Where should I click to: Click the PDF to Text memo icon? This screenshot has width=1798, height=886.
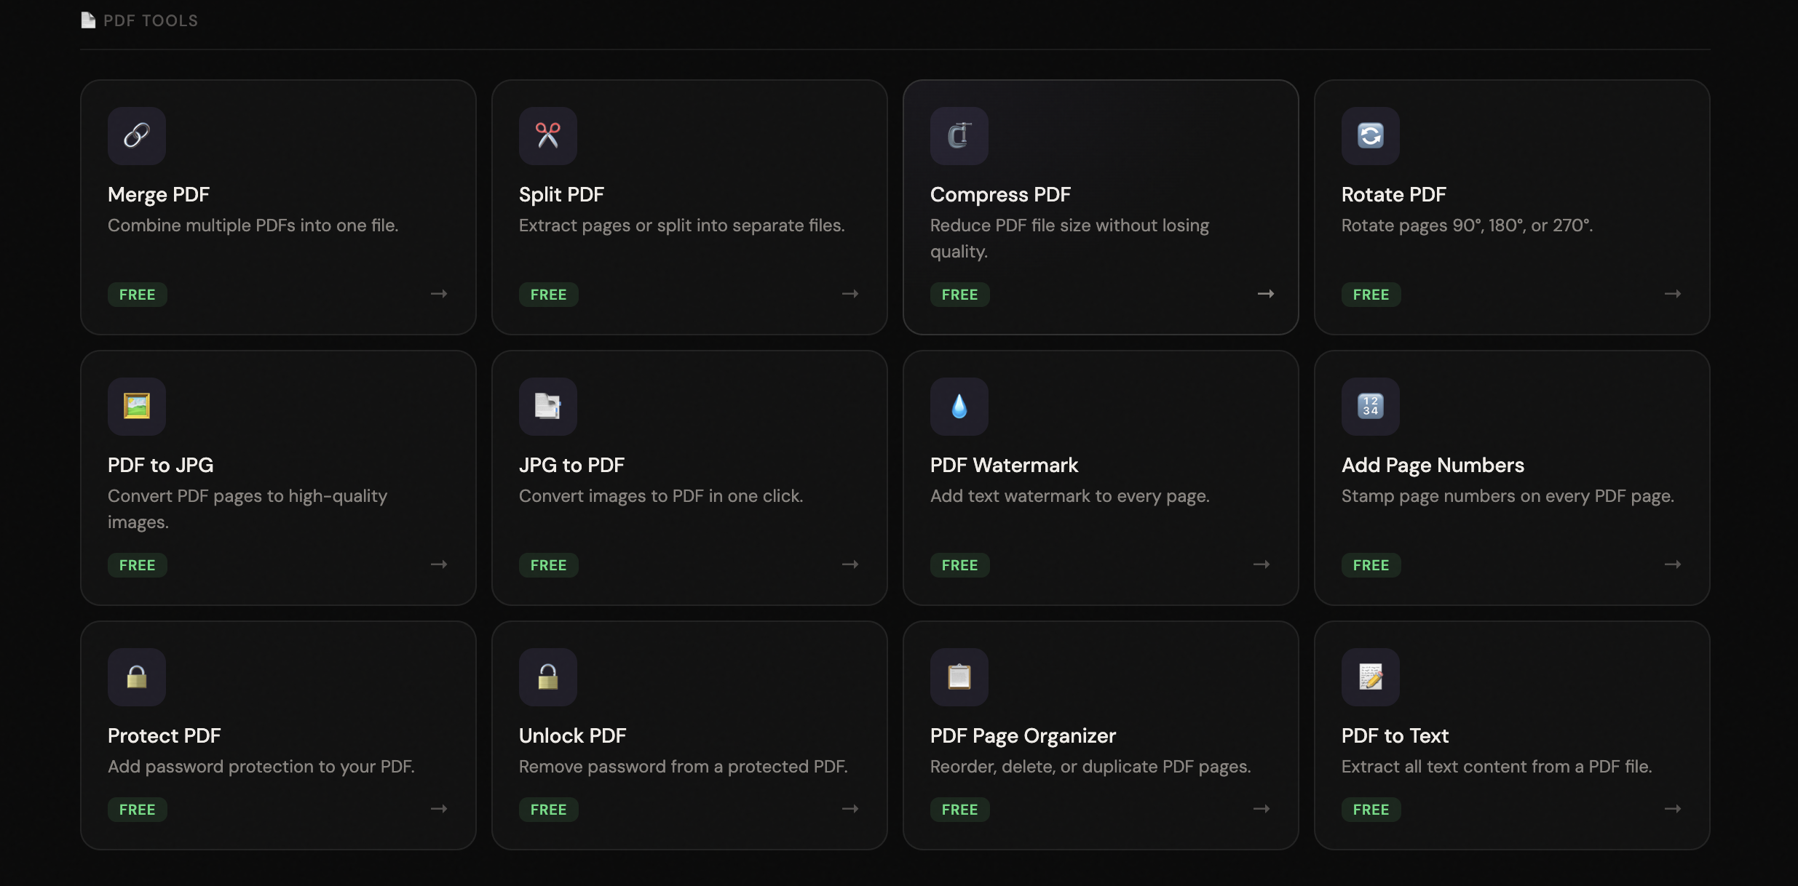click(1371, 677)
